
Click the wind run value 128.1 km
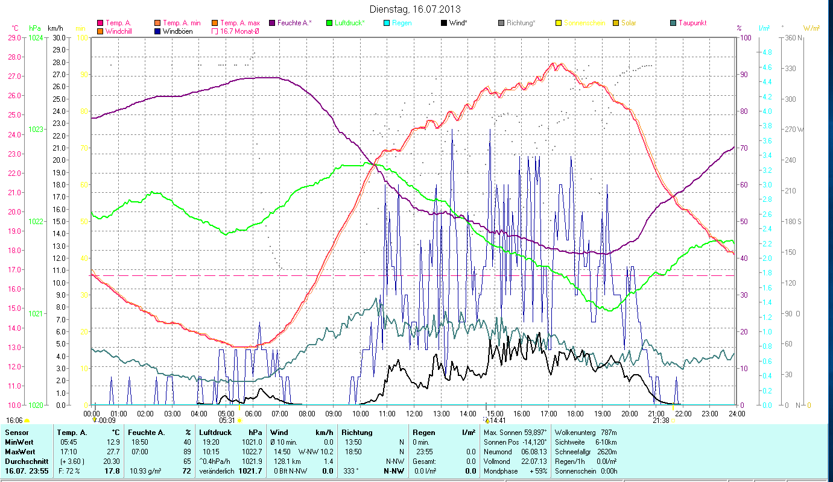[x=287, y=462]
